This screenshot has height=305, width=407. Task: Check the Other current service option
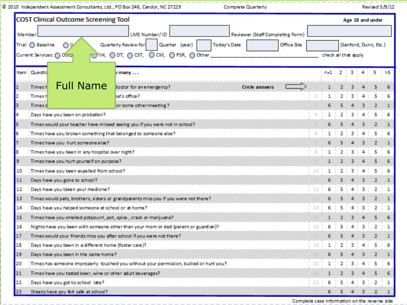point(192,56)
